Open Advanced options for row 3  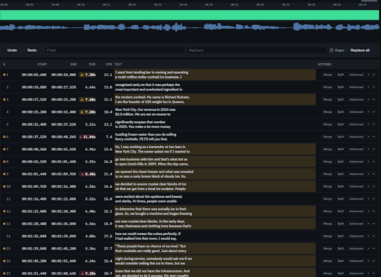(356, 100)
